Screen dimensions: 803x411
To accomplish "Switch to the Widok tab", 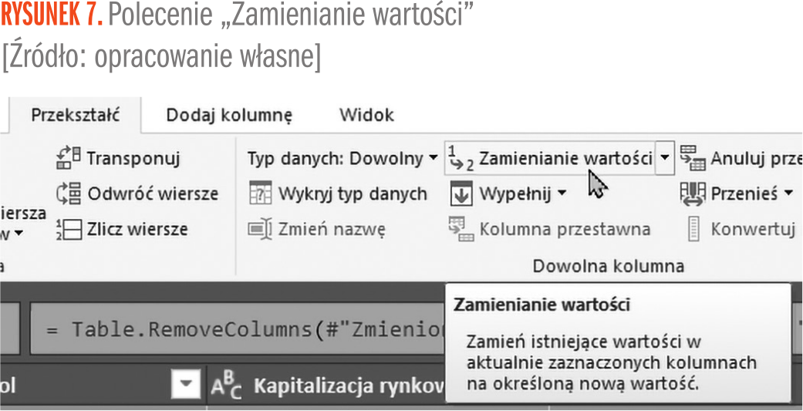I will click(x=366, y=115).
